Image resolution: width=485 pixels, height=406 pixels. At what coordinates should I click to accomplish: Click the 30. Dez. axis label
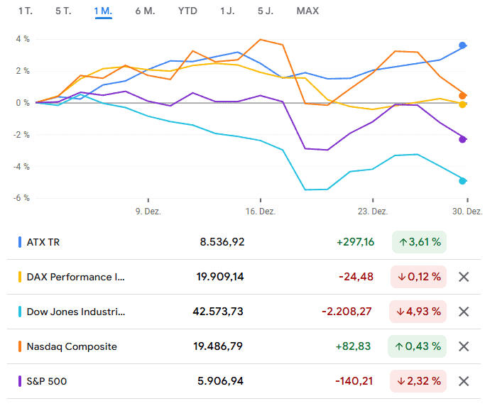coord(467,212)
